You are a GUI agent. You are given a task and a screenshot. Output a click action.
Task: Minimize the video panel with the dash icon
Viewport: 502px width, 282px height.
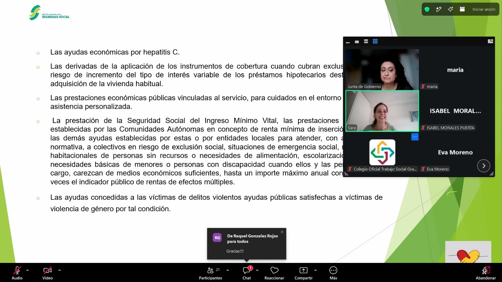pos(348,42)
